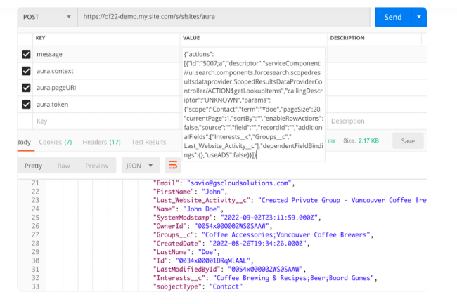457x304 pixels.
Task: Show the Preview response view
Action: coord(97,166)
